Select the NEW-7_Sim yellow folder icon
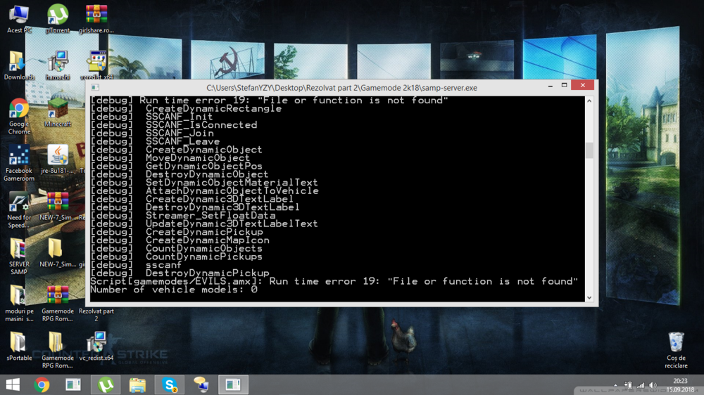 coord(58,252)
